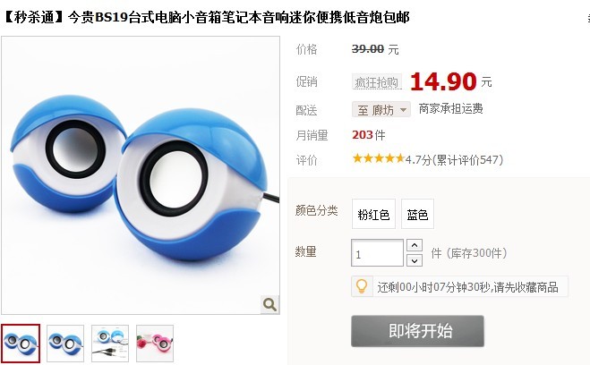Click the 203件 monthly sales figure

[x=369, y=135]
